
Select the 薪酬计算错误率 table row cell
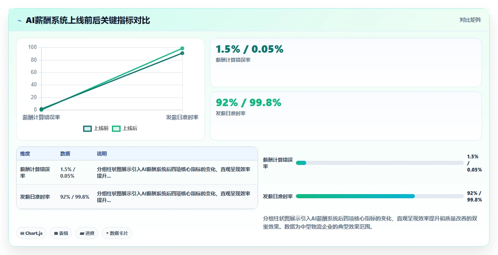36,172
